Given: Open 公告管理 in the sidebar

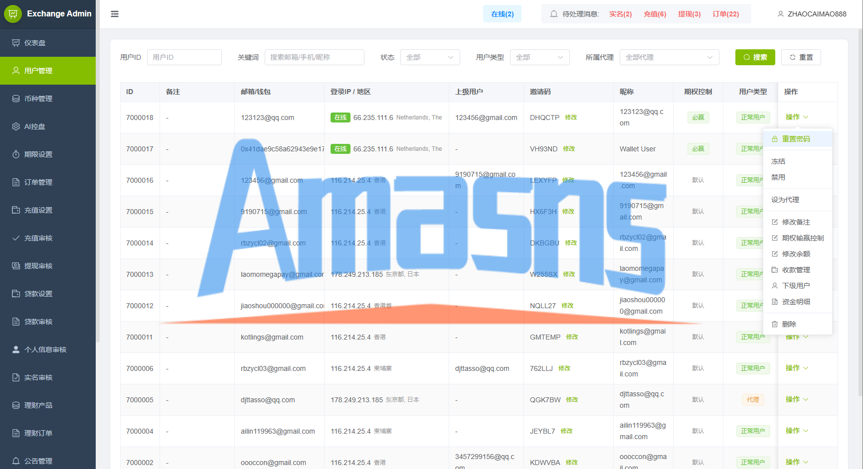Looking at the screenshot, I should (x=48, y=461).
